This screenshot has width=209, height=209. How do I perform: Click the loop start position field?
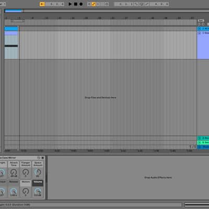coord(124,4)
